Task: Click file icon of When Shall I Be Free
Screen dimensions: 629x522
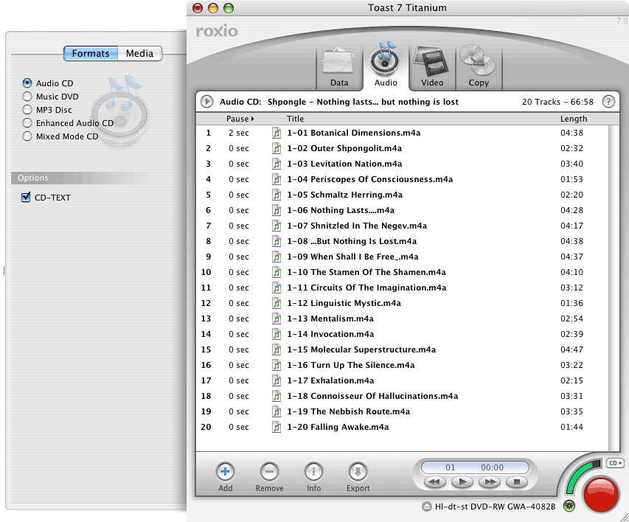Action: point(277,257)
